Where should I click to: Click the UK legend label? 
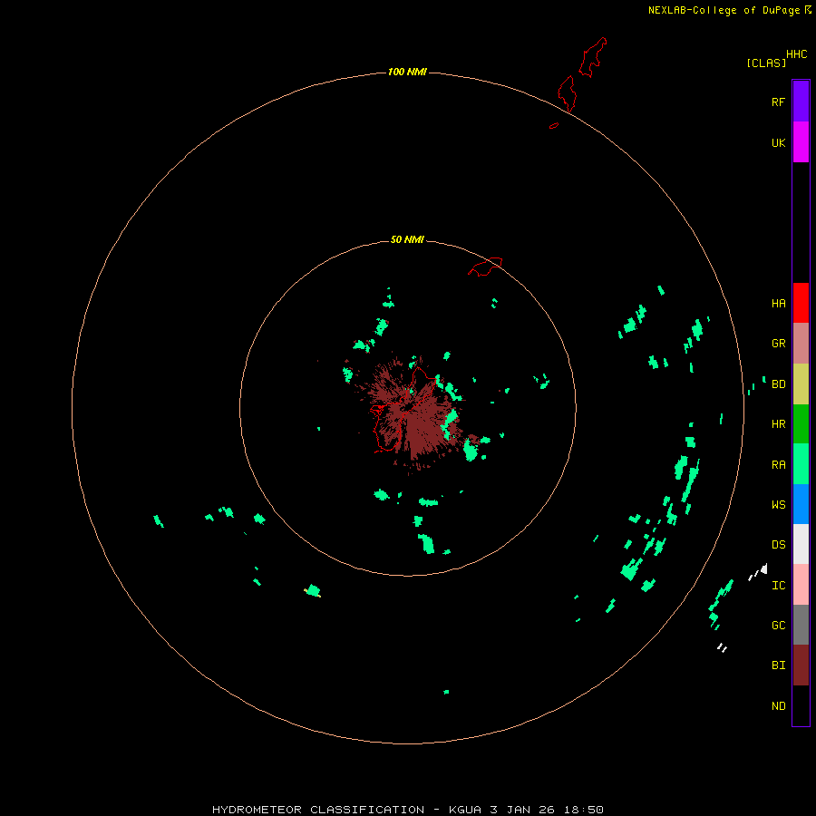click(778, 142)
